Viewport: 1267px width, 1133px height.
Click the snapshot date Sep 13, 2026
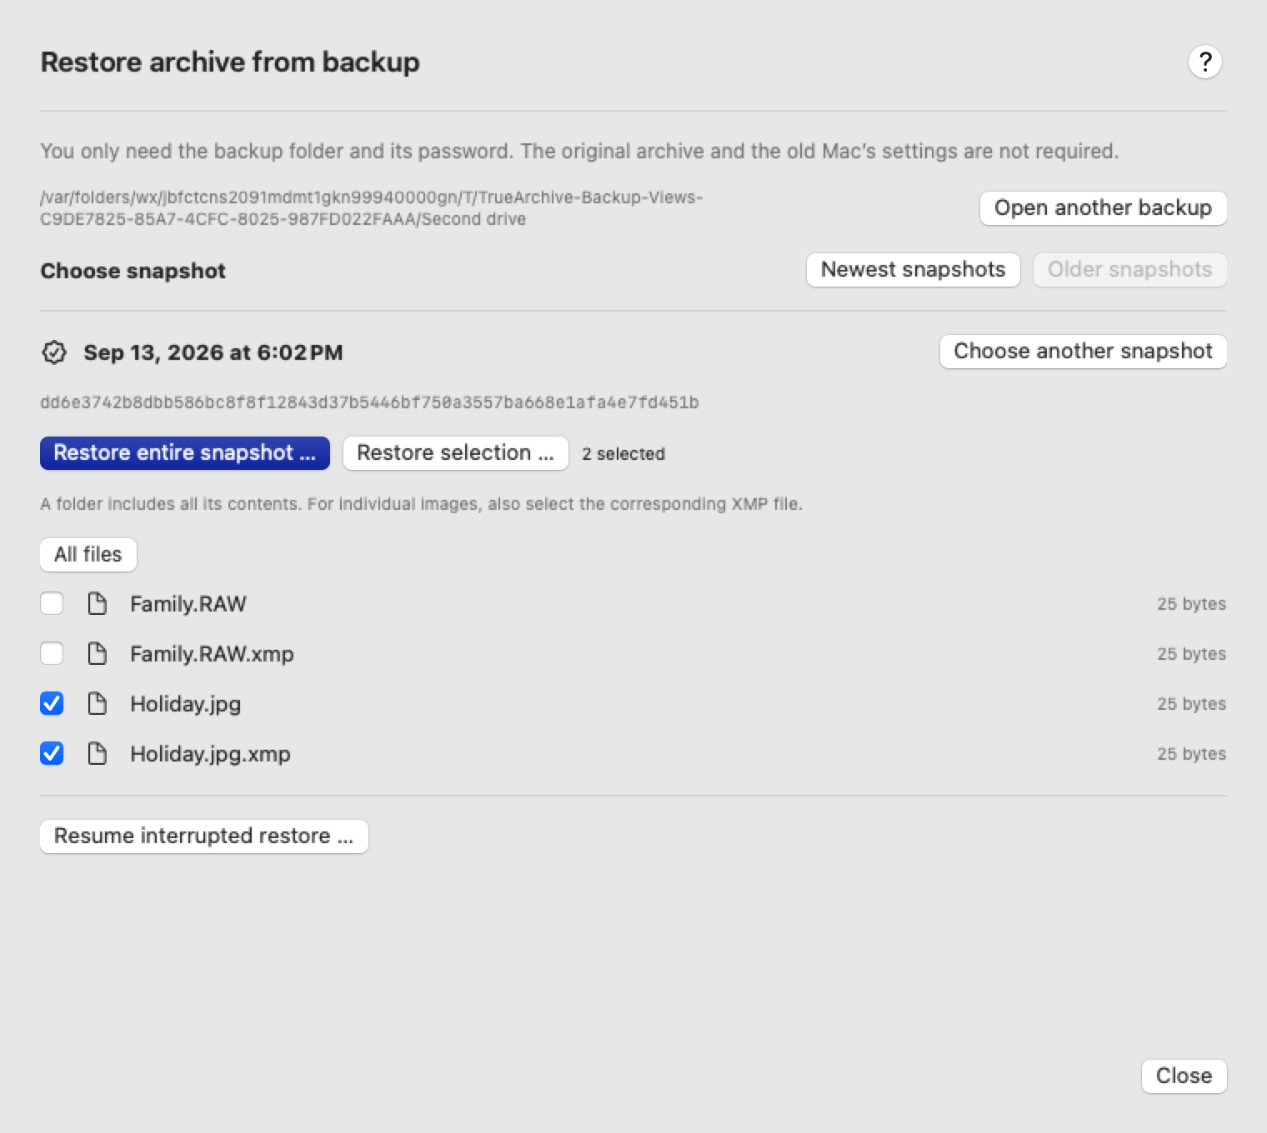tap(213, 352)
